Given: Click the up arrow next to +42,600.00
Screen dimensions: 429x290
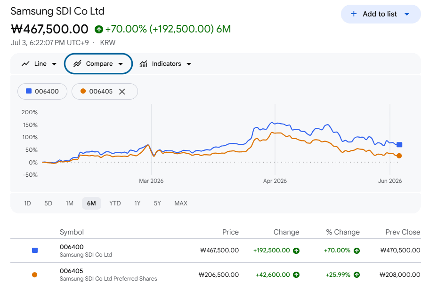Looking at the screenshot, I should pos(296,274).
